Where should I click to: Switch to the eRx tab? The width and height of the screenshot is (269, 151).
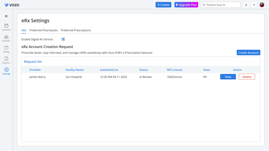tap(24, 30)
